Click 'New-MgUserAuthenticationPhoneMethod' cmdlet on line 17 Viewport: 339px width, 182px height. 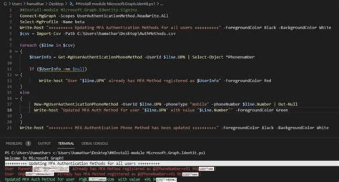[x=76, y=104]
